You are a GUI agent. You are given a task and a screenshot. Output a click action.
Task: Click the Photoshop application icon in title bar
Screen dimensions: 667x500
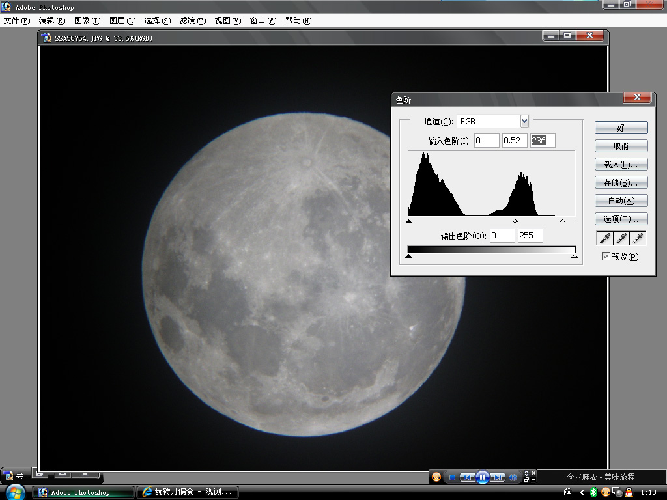[x=6, y=7]
